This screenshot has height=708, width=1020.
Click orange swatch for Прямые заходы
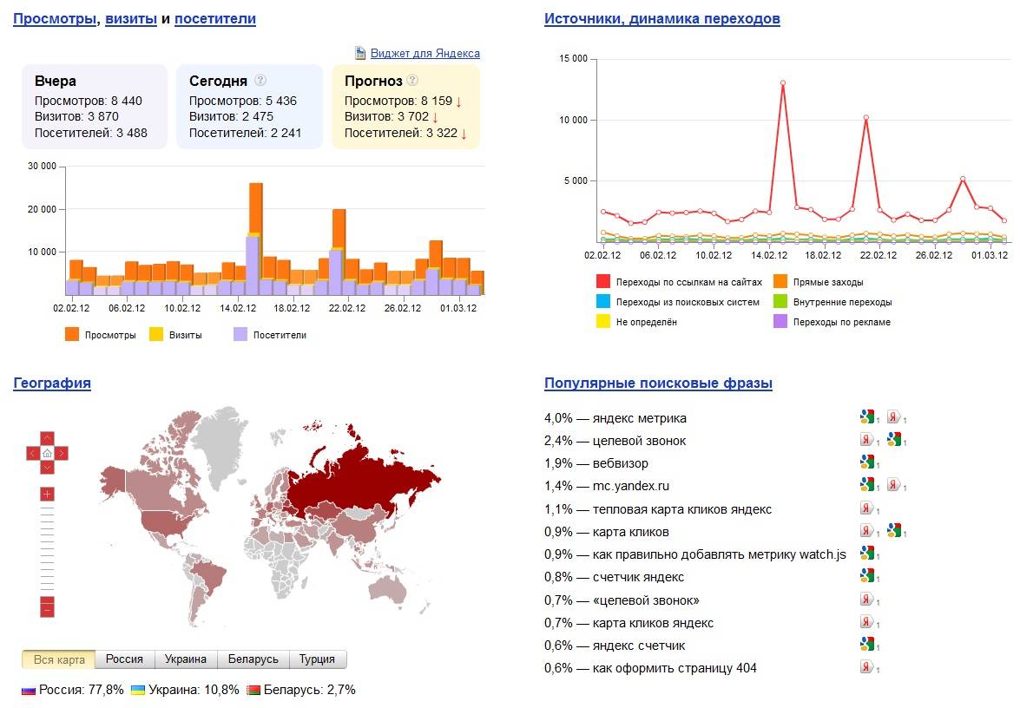click(x=780, y=281)
